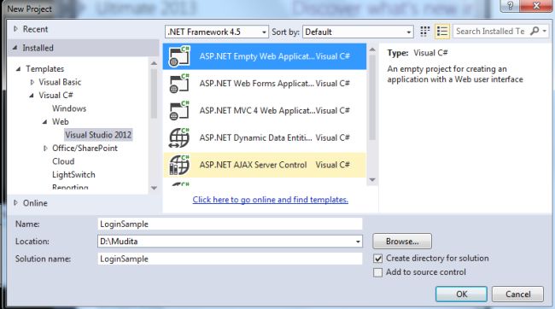Click the ASP.NET Web Forms Application icon
The image size is (555, 309).
pos(179,84)
